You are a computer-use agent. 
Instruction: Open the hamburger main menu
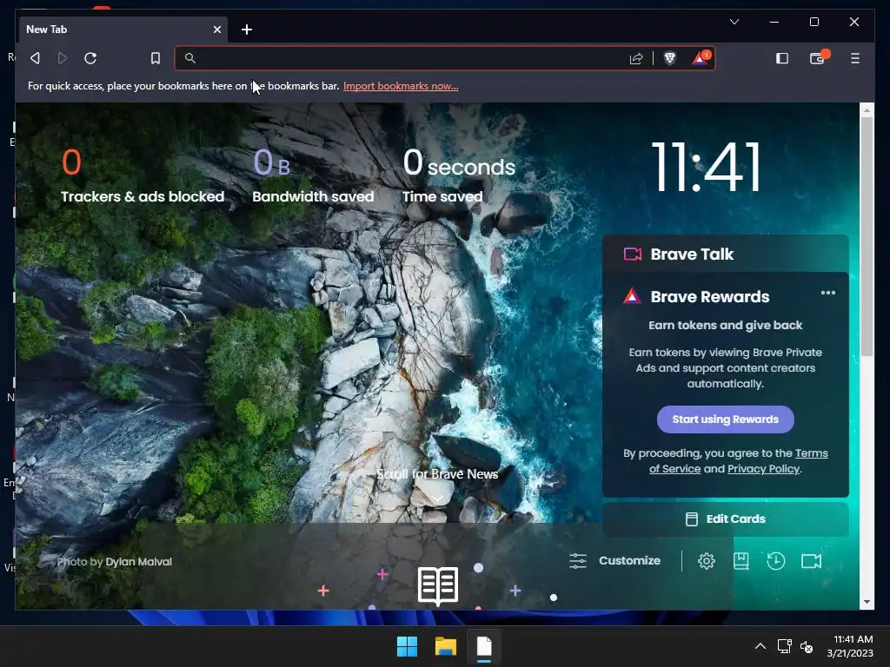pyautogui.click(x=855, y=58)
